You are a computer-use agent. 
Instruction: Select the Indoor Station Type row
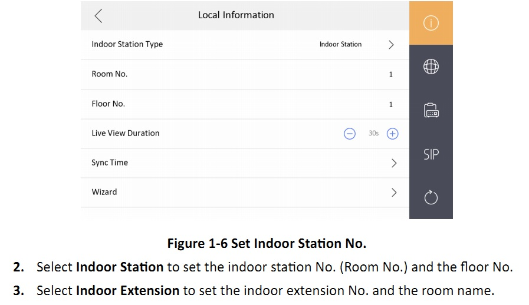point(245,45)
